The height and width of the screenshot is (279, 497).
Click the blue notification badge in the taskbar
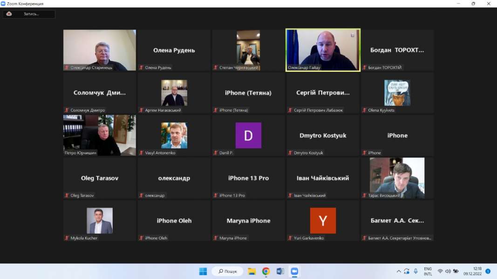(x=488, y=271)
